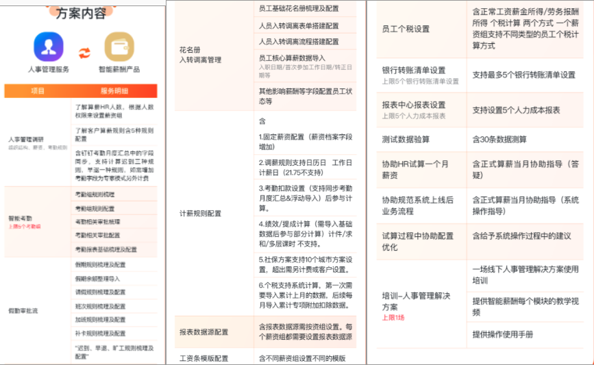Select the 测试数据验算 row label

click(x=406, y=139)
